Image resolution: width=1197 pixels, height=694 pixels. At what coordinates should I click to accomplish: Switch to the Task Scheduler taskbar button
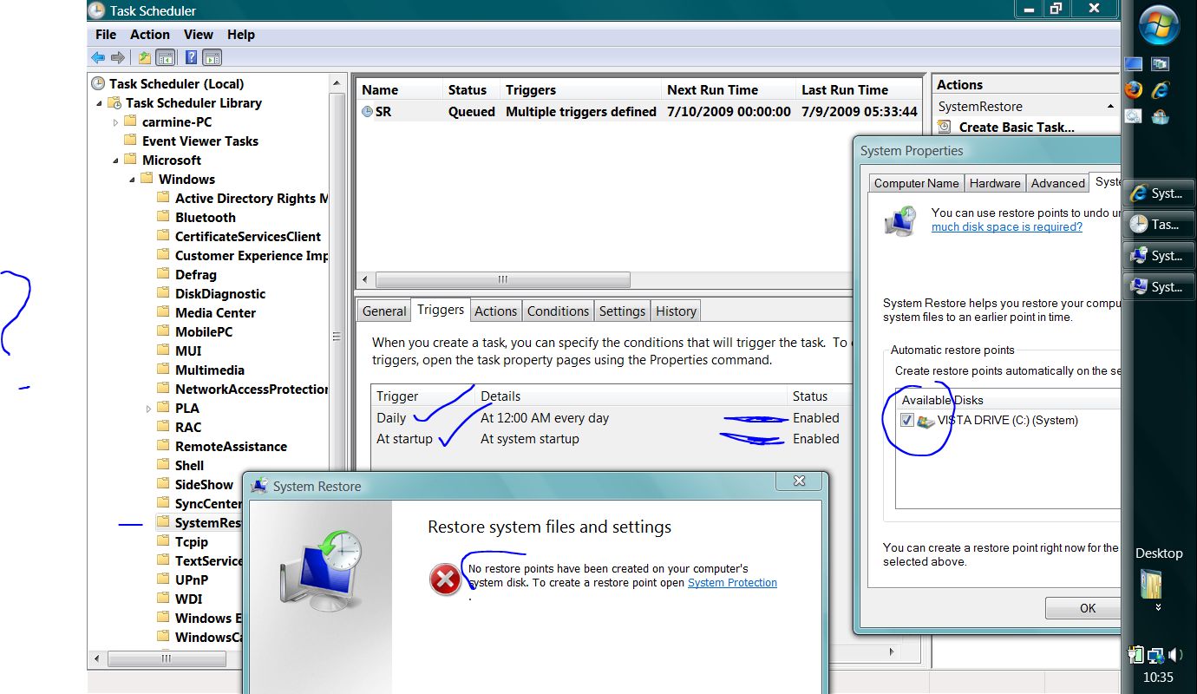(x=1158, y=225)
